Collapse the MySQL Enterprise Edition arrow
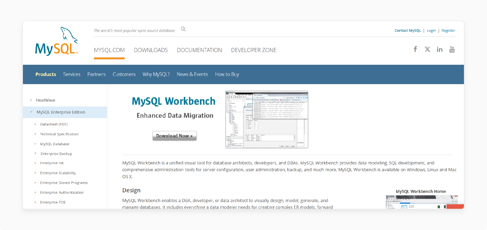This screenshot has height=230, width=487. [x=31, y=112]
